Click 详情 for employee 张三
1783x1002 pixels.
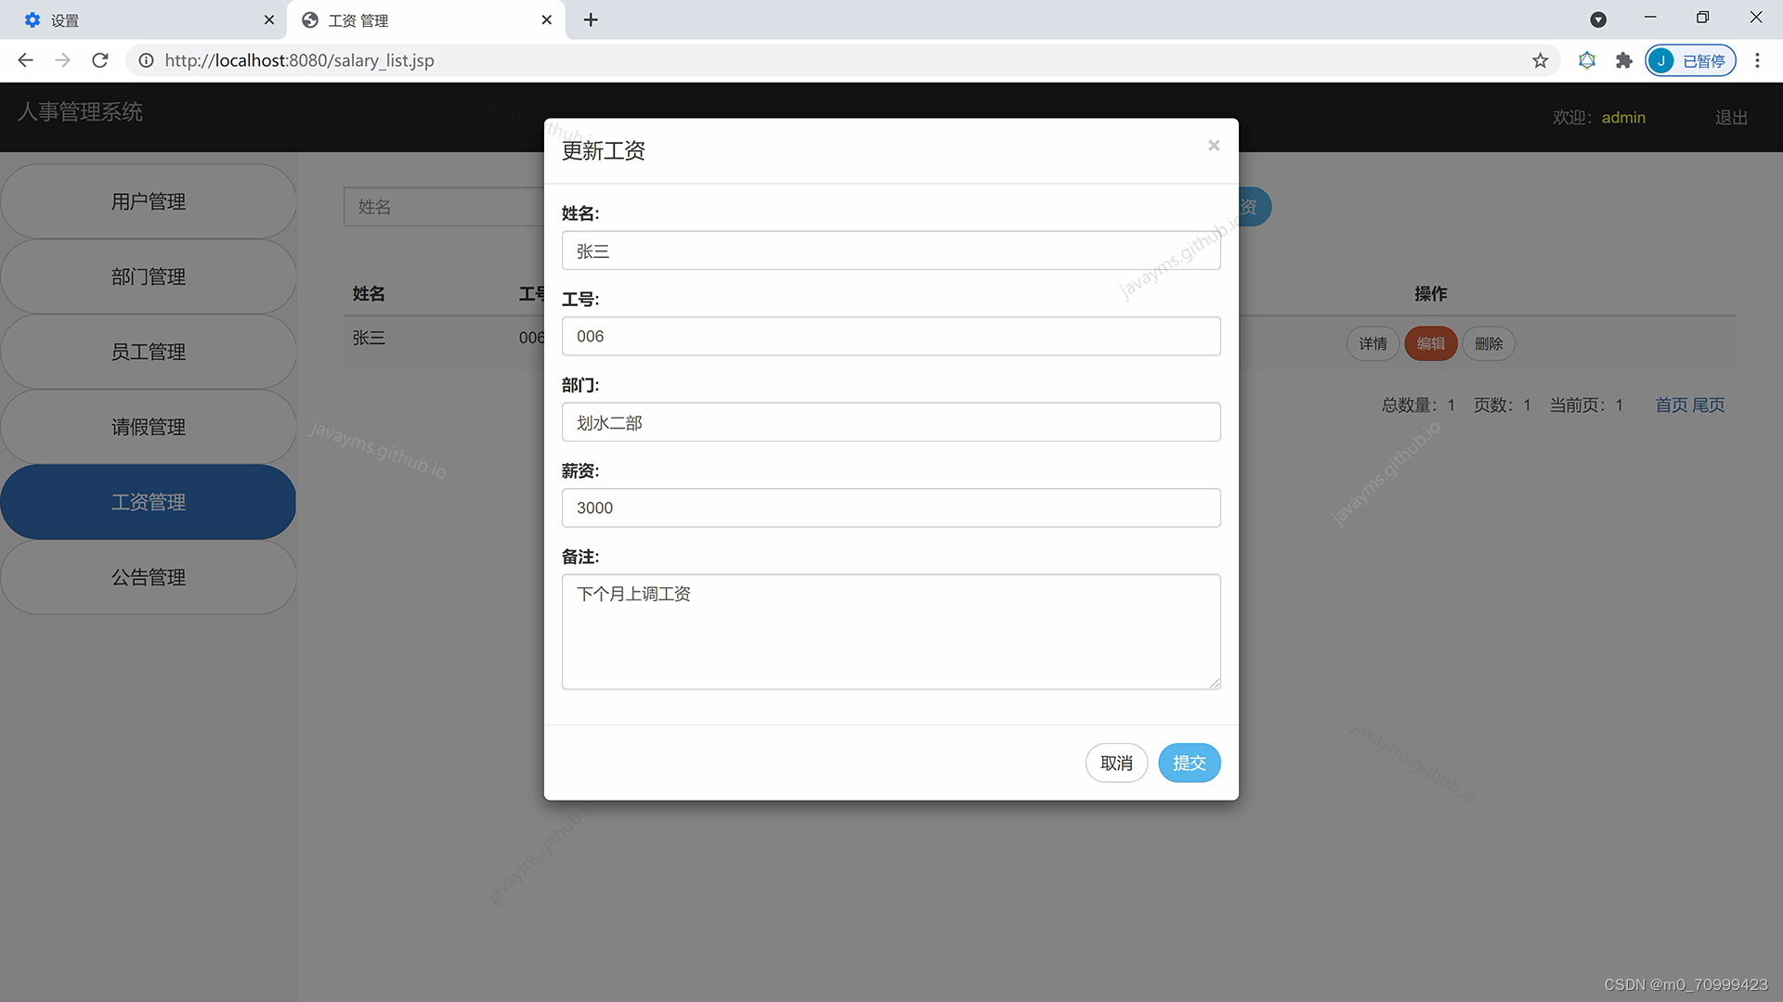1373,343
